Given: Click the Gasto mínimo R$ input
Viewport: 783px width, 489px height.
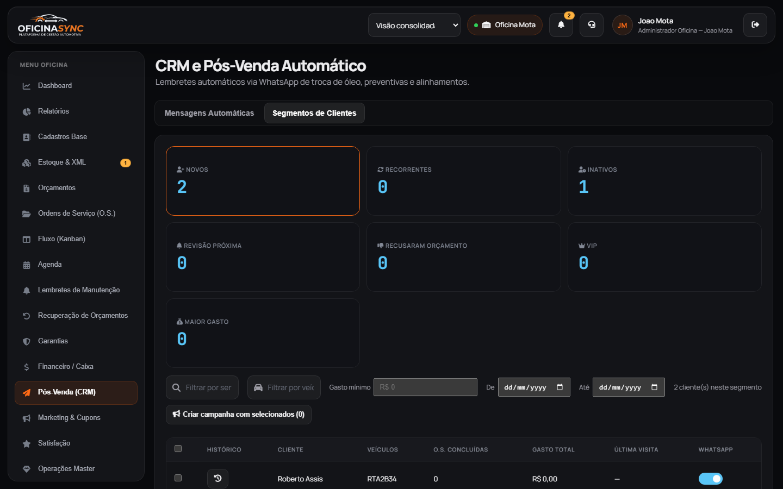Looking at the screenshot, I should click(425, 387).
